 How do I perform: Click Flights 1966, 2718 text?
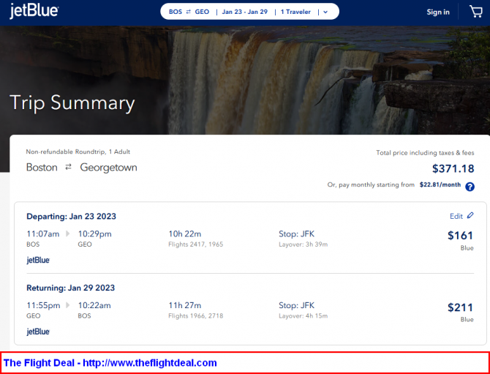195,316
